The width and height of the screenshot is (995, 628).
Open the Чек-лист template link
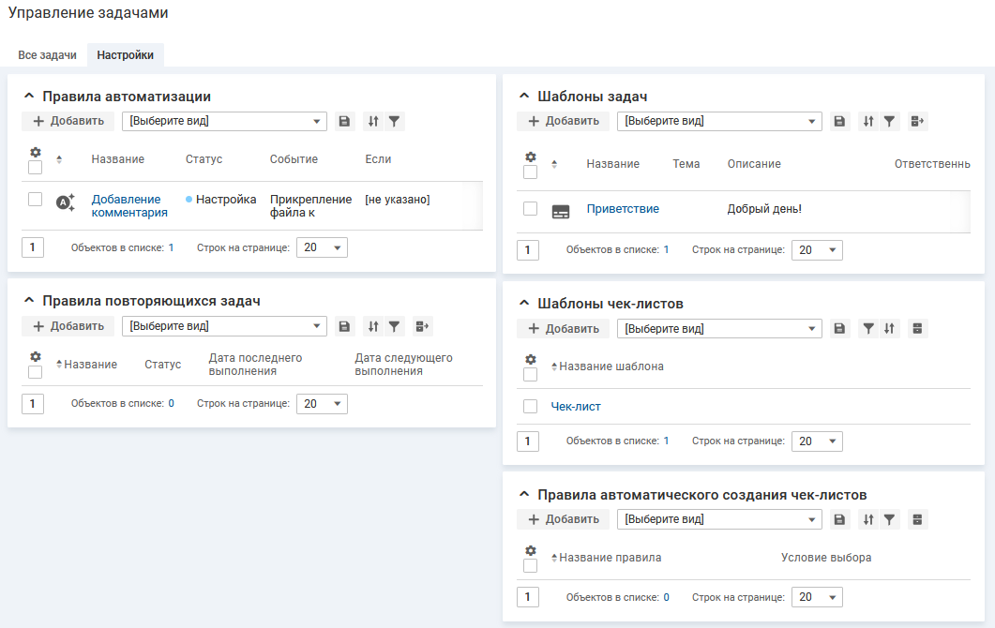coord(576,407)
